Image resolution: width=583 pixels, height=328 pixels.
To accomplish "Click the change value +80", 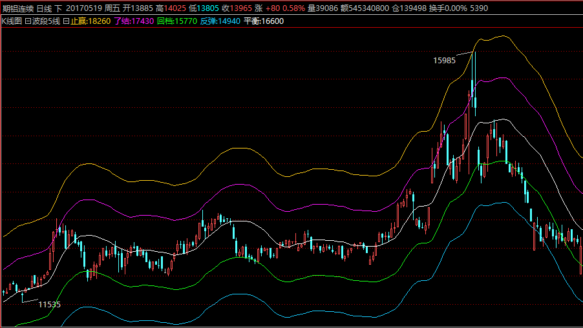I will (x=273, y=8).
